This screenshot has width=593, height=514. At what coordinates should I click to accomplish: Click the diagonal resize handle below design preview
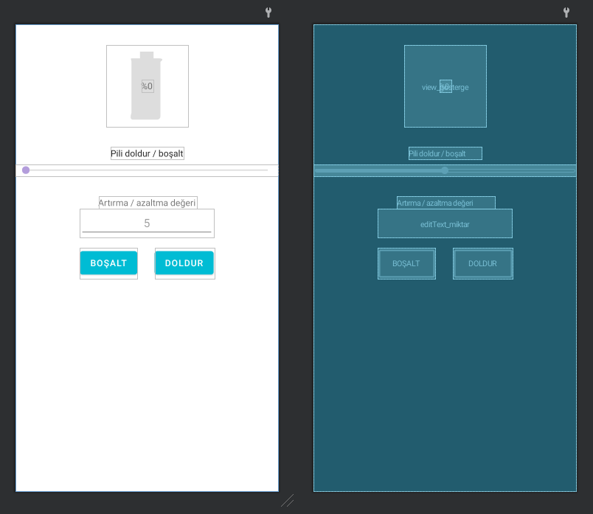point(287,501)
